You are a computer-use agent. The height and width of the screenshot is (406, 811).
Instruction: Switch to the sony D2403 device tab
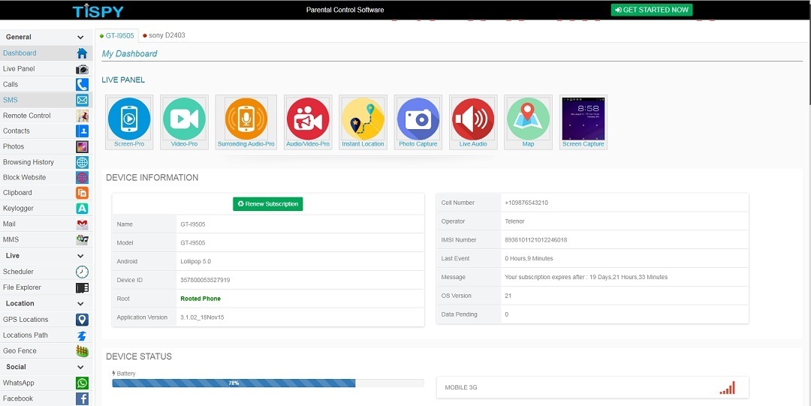pyautogui.click(x=166, y=35)
